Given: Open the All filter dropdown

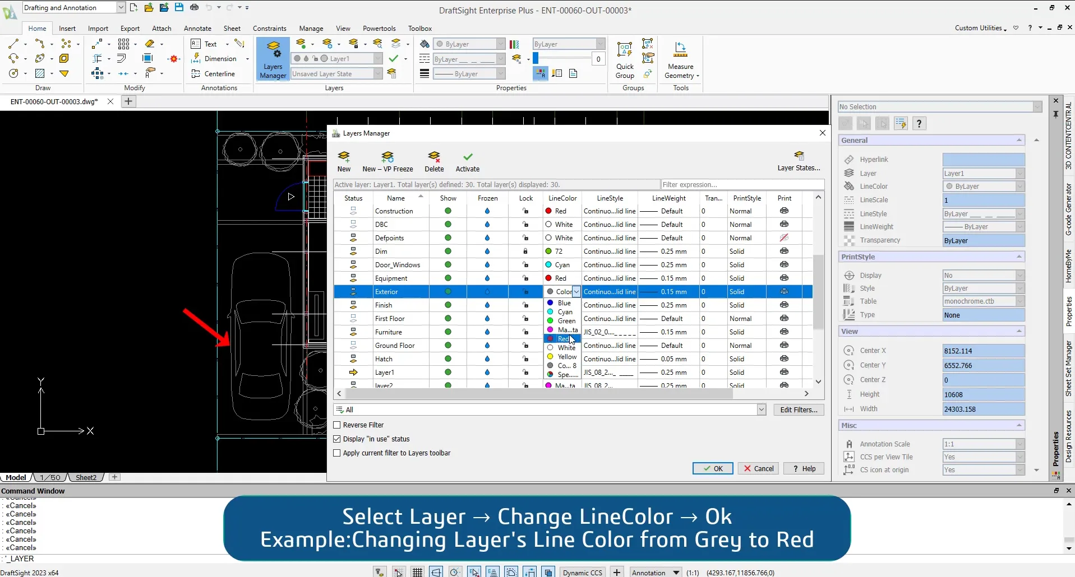Looking at the screenshot, I should coord(761,410).
